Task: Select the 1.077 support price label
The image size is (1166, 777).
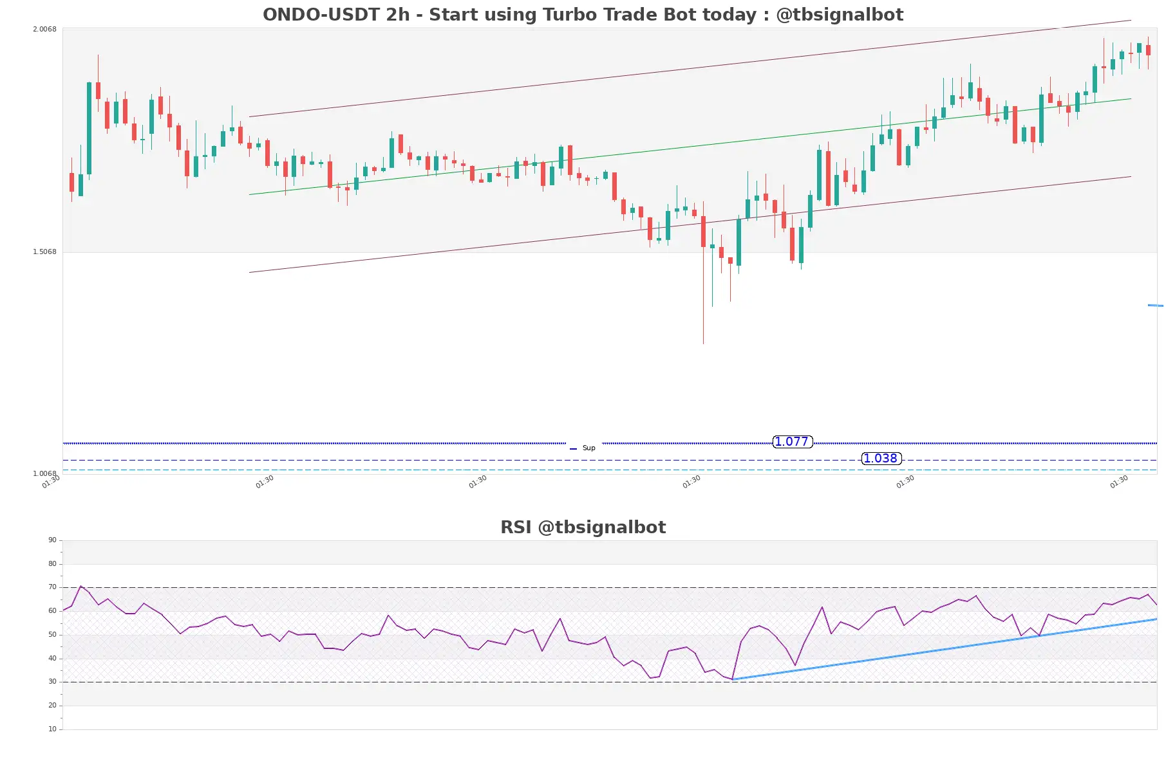Action: [792, 442]
